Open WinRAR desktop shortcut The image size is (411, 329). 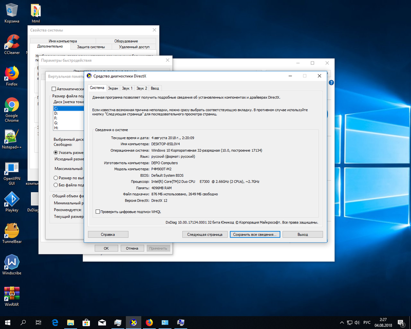[11, 297]
